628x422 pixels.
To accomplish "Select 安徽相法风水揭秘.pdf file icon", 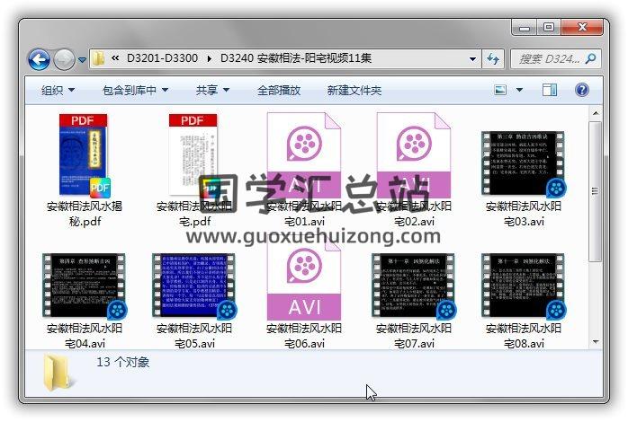I will 85,156.
